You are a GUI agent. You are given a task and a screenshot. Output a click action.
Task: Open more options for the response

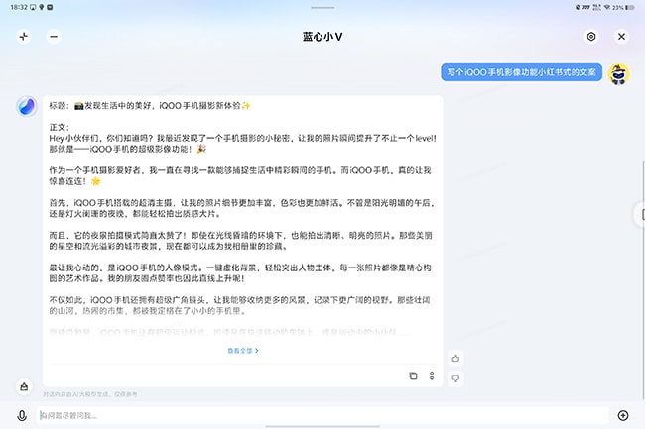[433, 376]
